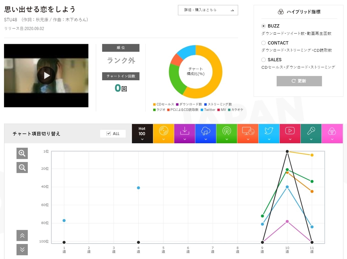The width and height of the screenshot is (347, 259).
Task: Toggle the pink hybrid circles icon tab
Action: [x=332, y=133]
